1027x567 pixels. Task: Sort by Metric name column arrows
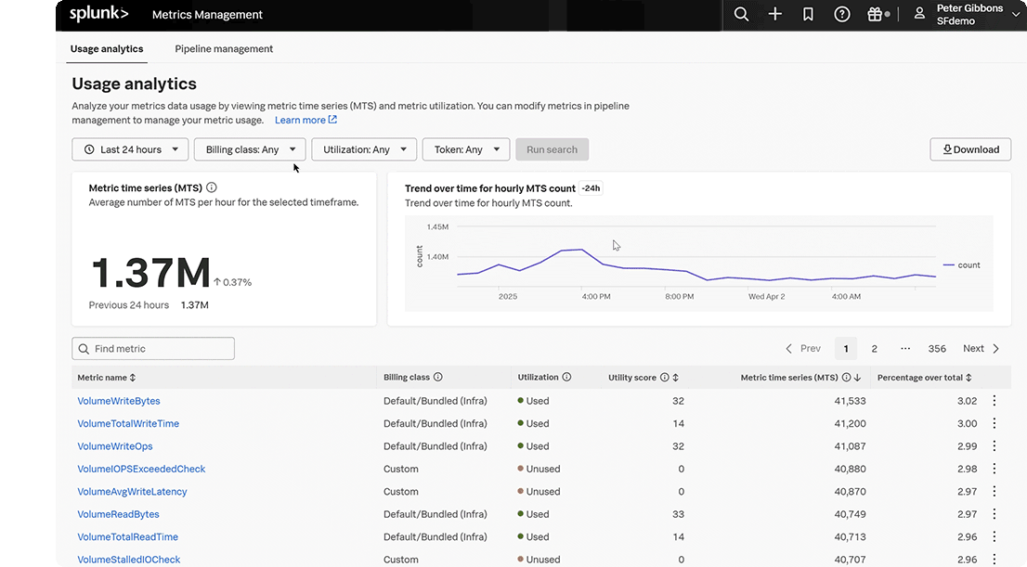[133, 378]
